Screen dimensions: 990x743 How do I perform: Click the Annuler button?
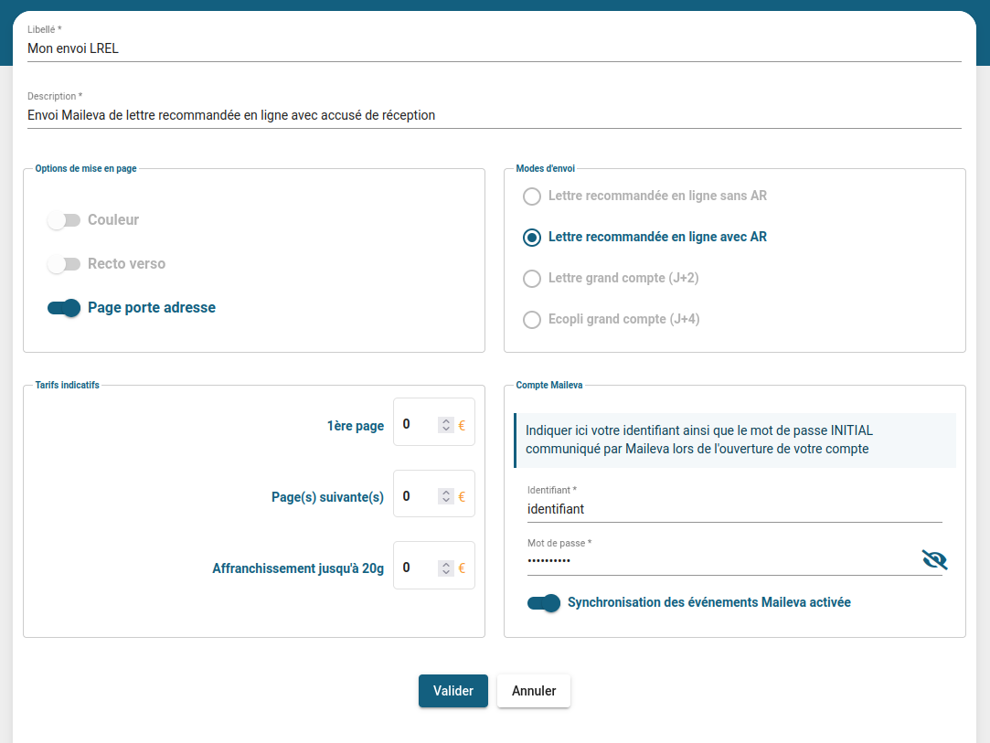click(x=534, y=691)
